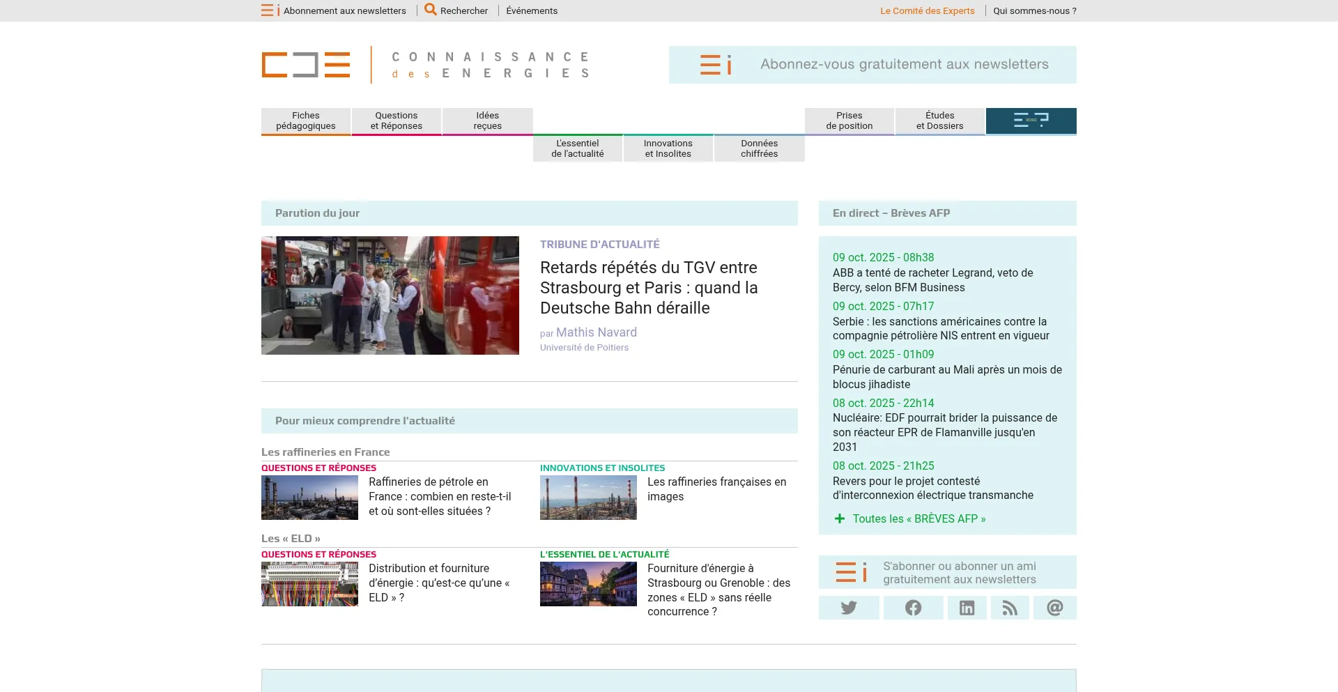Open the Fiches pédagogiques tab
This screenshot has height=692, width=1338.
[306, 121]
